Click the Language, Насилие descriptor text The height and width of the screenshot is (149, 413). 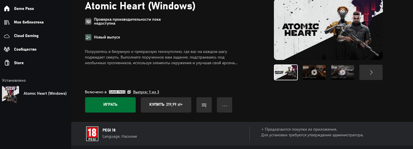click(120, 137)
